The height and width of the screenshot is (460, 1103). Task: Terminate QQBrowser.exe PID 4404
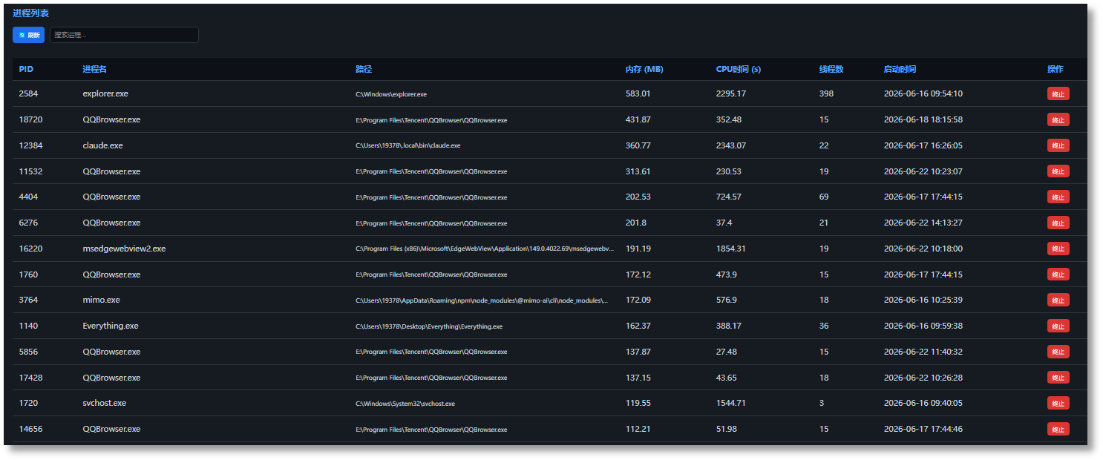[x=1058, y=197]
